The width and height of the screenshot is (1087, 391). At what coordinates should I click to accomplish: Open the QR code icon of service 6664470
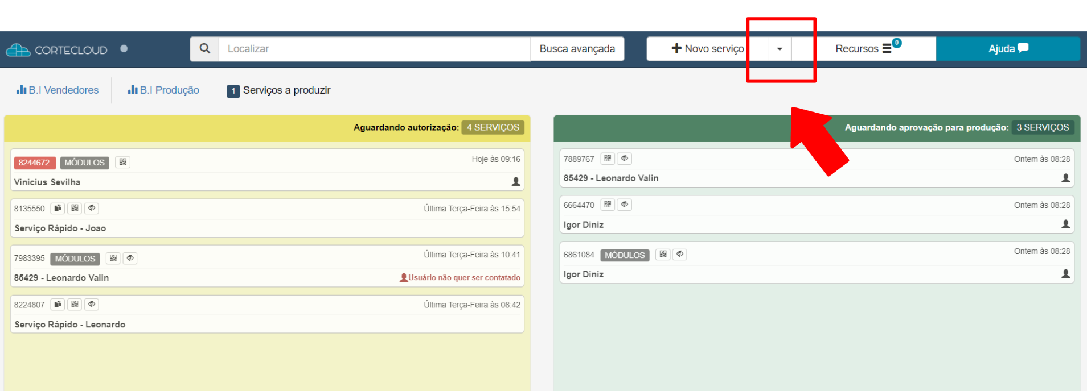pyautogui.click(x=608, y=205)
